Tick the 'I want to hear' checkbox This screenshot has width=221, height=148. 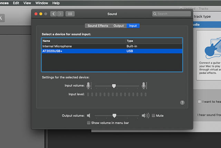(200, 102)
